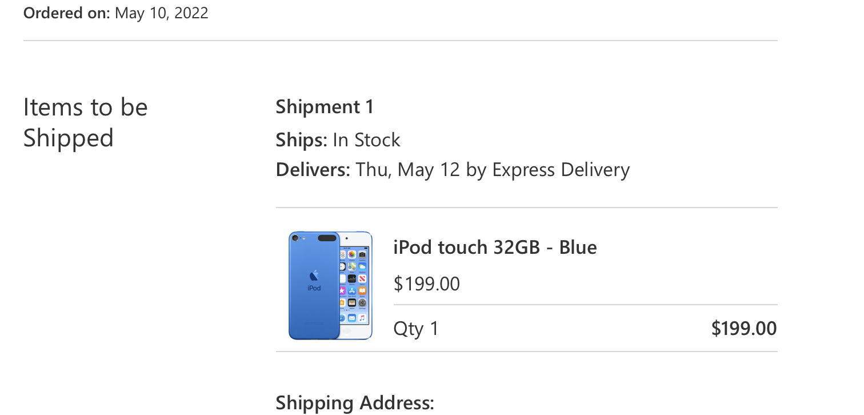Click the Qty 1 text

pyautogui.click(x=416, y=329)
